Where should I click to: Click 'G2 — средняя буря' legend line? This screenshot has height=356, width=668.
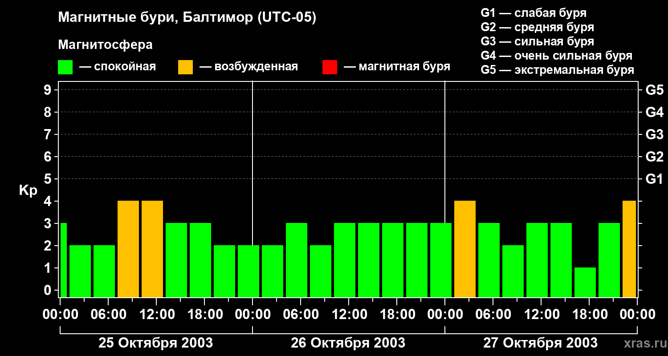click(537, 27)
